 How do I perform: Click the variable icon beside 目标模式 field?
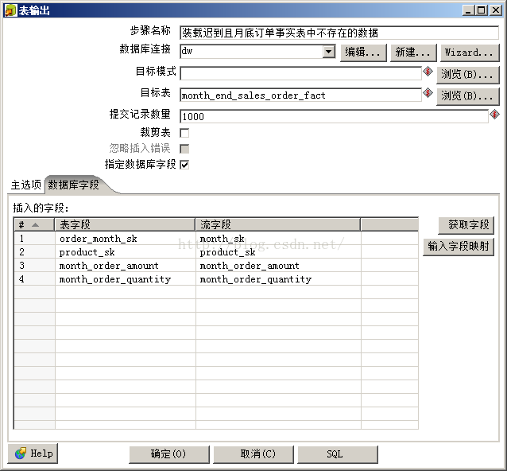[428, 72]
